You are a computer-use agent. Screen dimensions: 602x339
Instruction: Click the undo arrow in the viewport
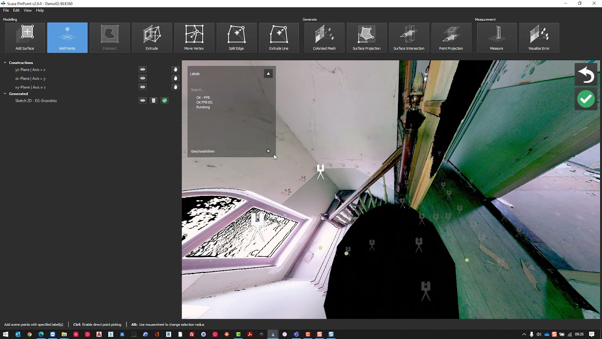[x=586, y=75]
